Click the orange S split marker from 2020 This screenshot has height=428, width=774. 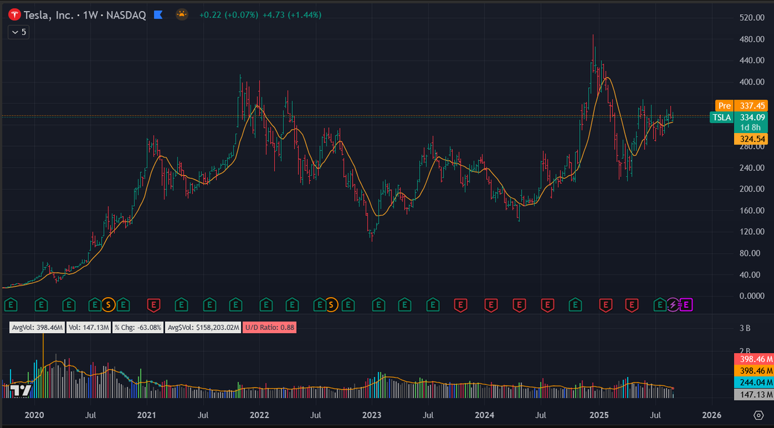click(x=108, y=303)
